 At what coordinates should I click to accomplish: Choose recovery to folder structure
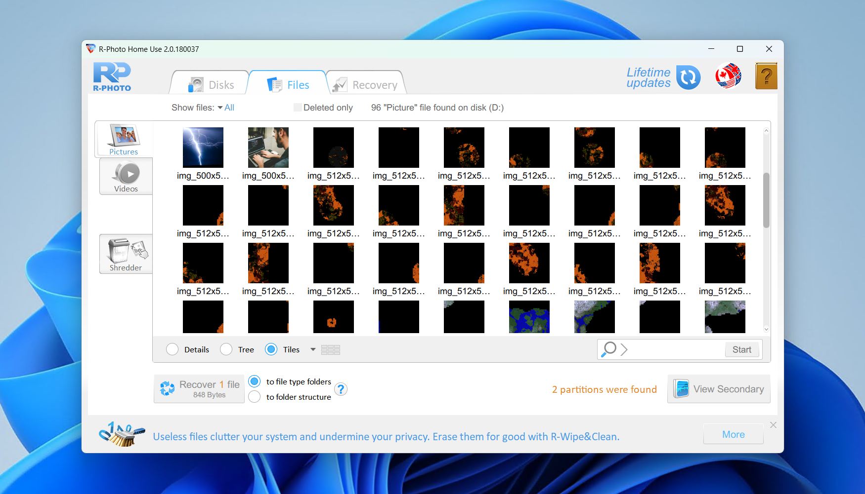(x=254, y=396)
